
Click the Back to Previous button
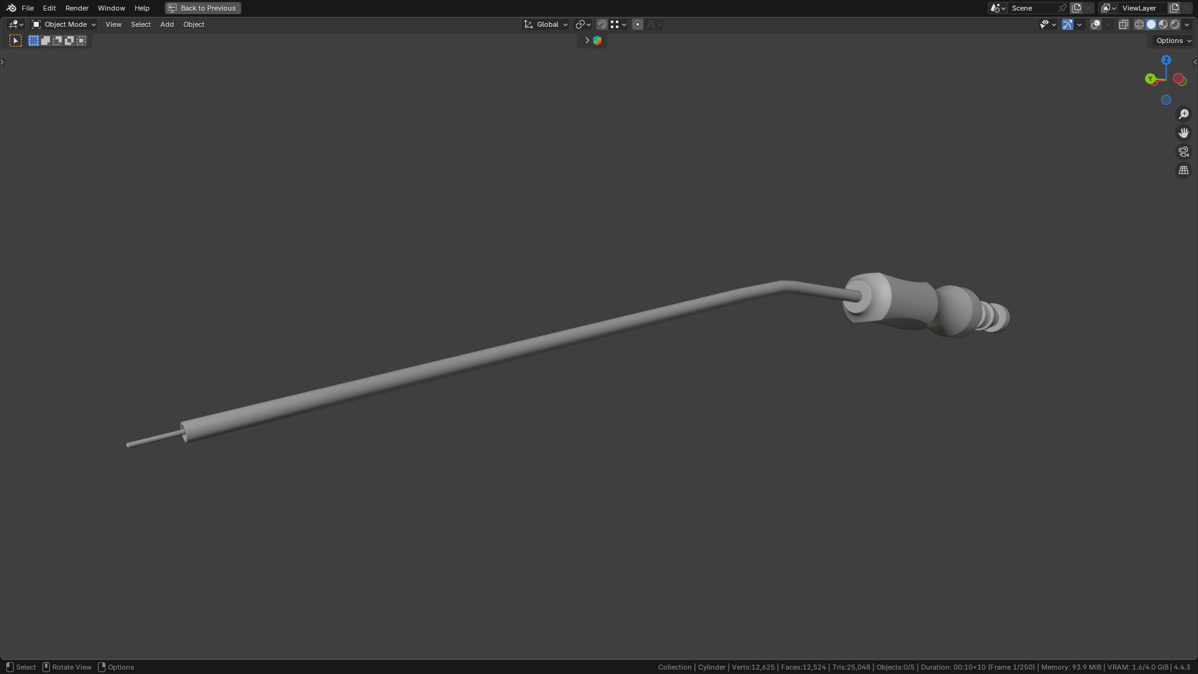[203, 8]
